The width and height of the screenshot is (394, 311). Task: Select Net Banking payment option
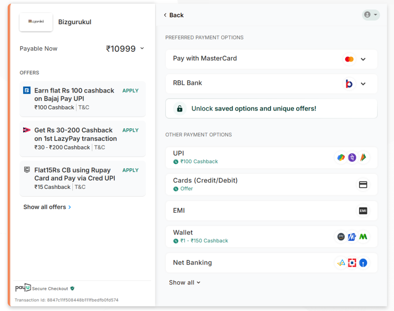271,263
